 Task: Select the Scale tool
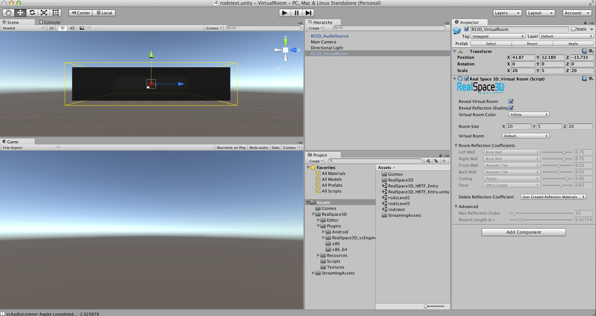(x=44, y=13)
